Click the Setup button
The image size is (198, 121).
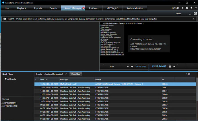(178, 13)
